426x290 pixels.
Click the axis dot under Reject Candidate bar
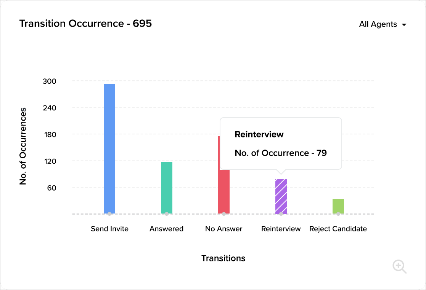point(338,214)
